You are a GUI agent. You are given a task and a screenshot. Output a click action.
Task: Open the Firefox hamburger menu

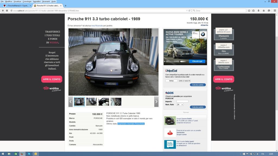point(275,11)
